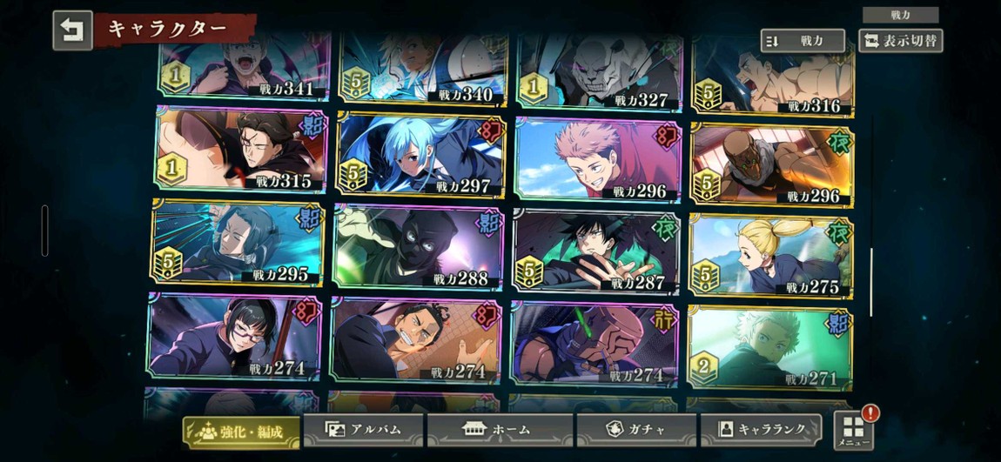Image resolution: width=1001 pixels, height=462 pixels.
Task: Go to the ホーム tab
Action: 500,430
